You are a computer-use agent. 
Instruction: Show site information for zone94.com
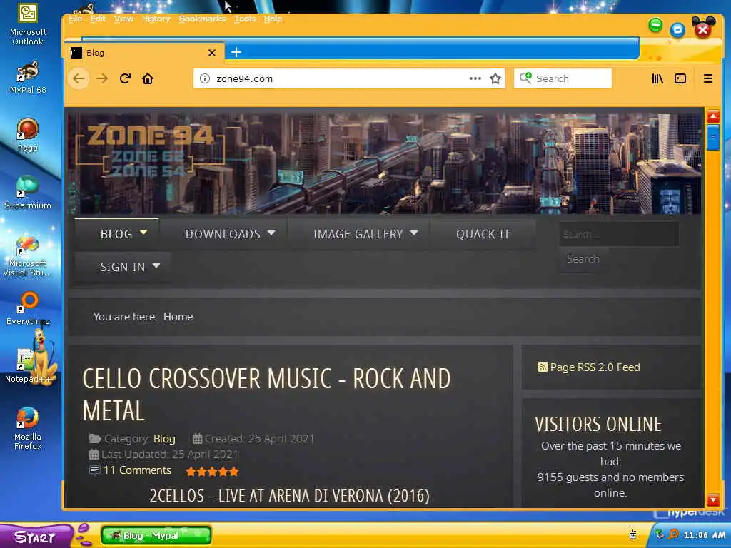[205, 78]
